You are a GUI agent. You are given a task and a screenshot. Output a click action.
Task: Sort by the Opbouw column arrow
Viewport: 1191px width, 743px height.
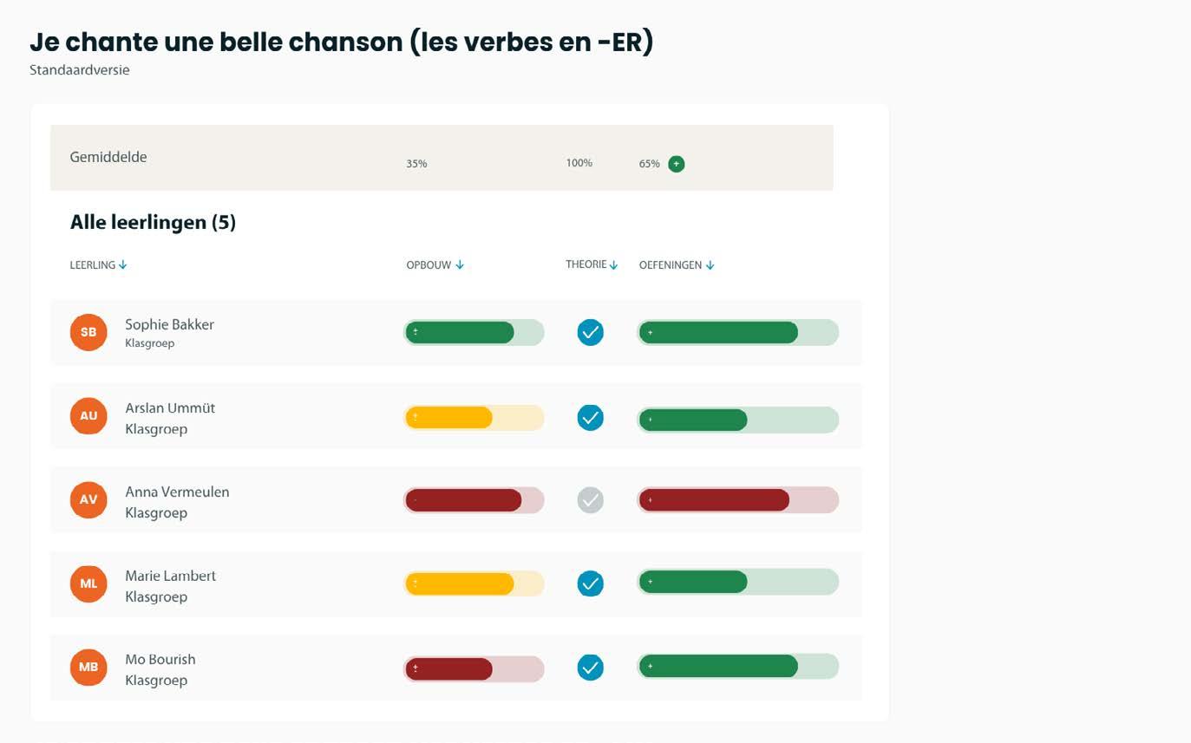[460, 265]
